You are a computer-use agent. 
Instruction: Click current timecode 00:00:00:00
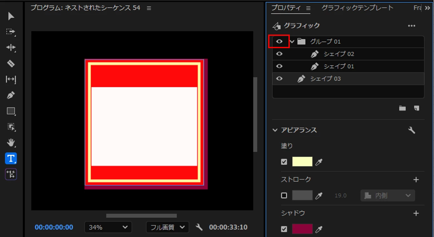pos(54,227)
